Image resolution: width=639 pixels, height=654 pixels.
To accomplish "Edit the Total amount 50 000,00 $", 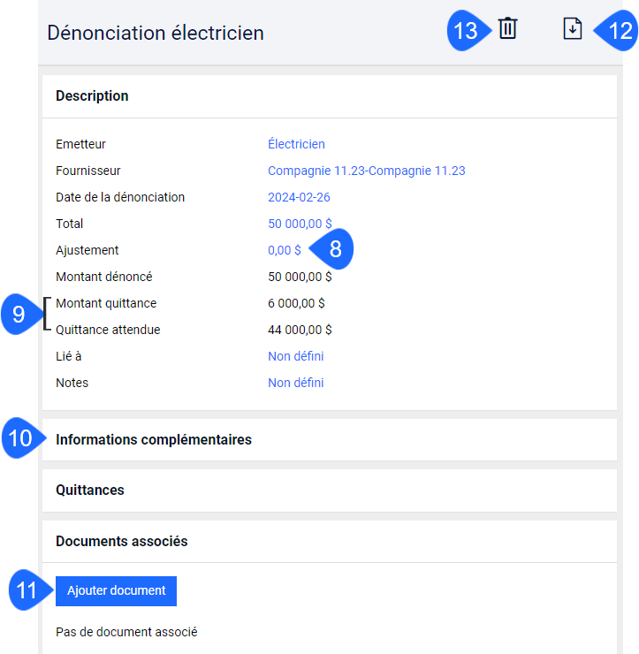I will pyautogui.click(x=300, y=224).
